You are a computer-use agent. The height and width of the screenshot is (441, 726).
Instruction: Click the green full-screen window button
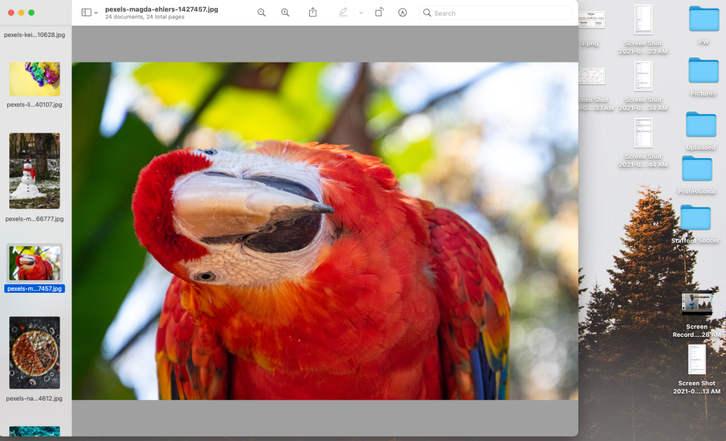(31, 13)
